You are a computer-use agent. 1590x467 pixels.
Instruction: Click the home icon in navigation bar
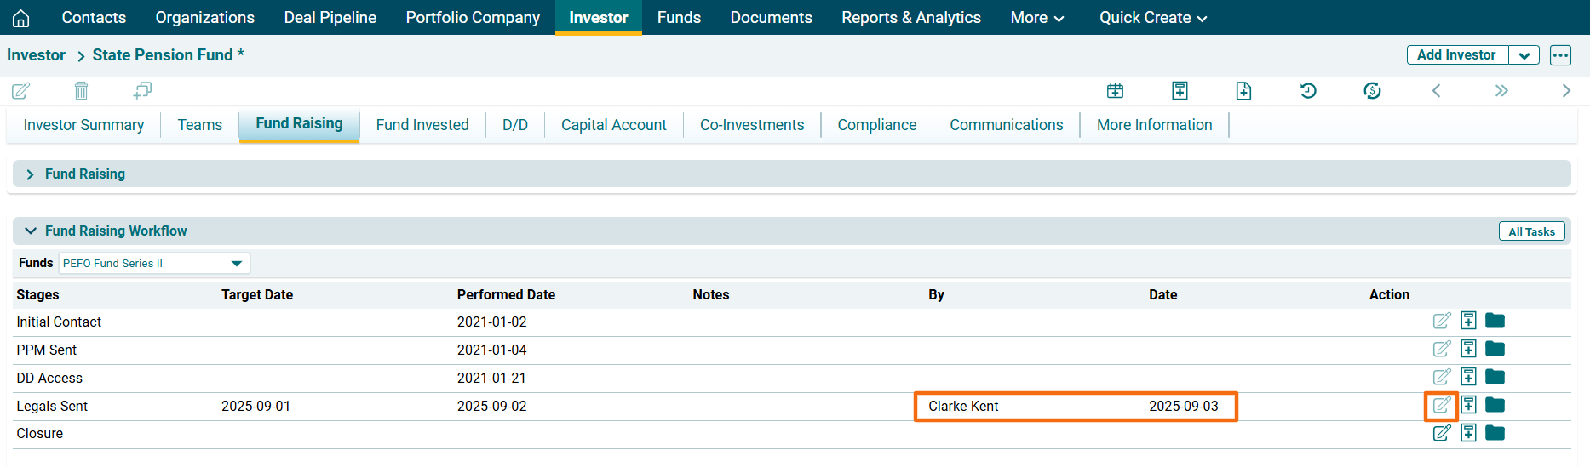click(20, 18)
